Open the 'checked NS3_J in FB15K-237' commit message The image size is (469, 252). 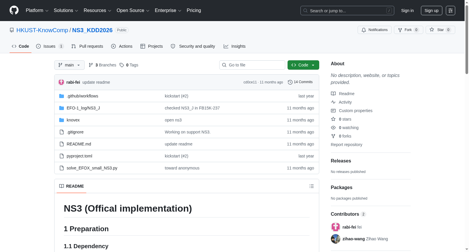point(192,108)
